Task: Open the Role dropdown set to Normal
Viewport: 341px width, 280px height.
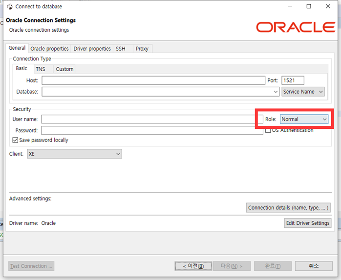Action: 304,119
